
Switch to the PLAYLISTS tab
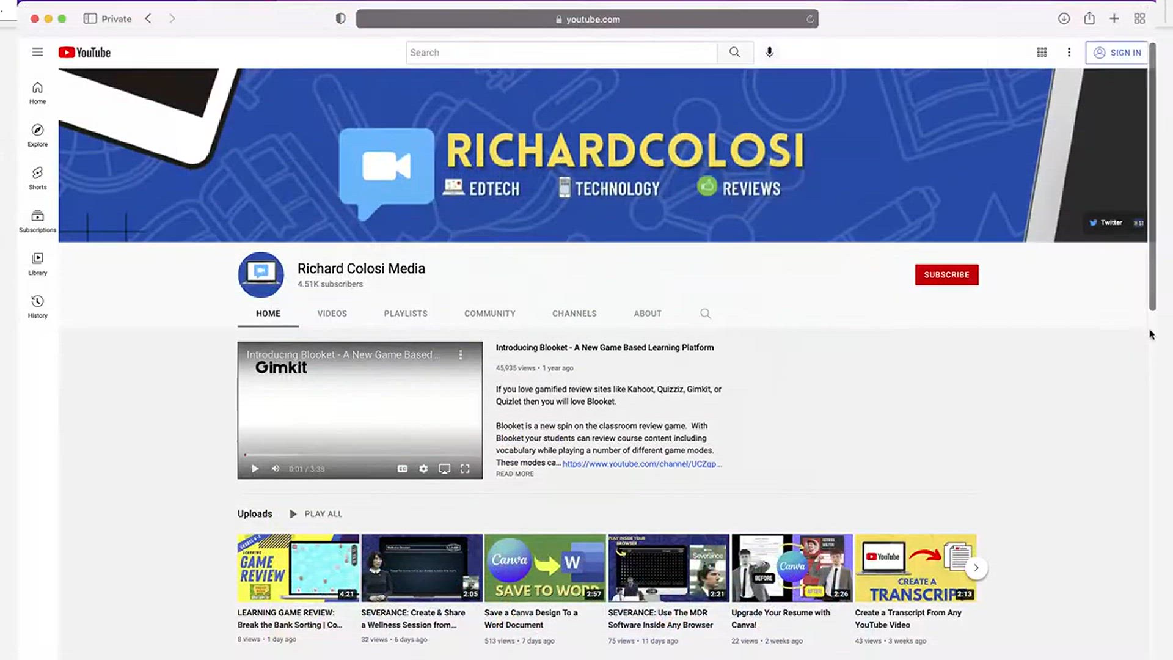pyautogui.click(x=406, y=313)
